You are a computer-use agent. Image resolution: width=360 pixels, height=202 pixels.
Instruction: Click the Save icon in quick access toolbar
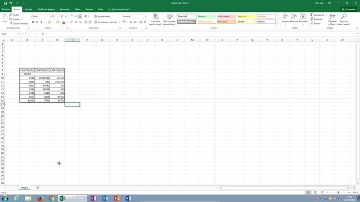coord(5,3)
